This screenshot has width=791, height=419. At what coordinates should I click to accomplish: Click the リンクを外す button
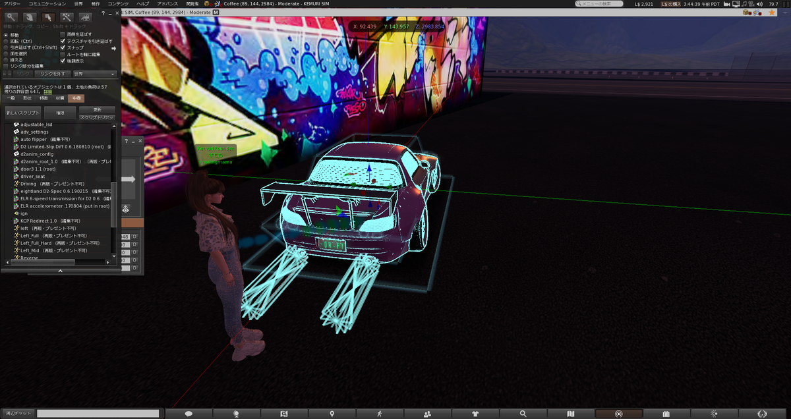[53, 74]
